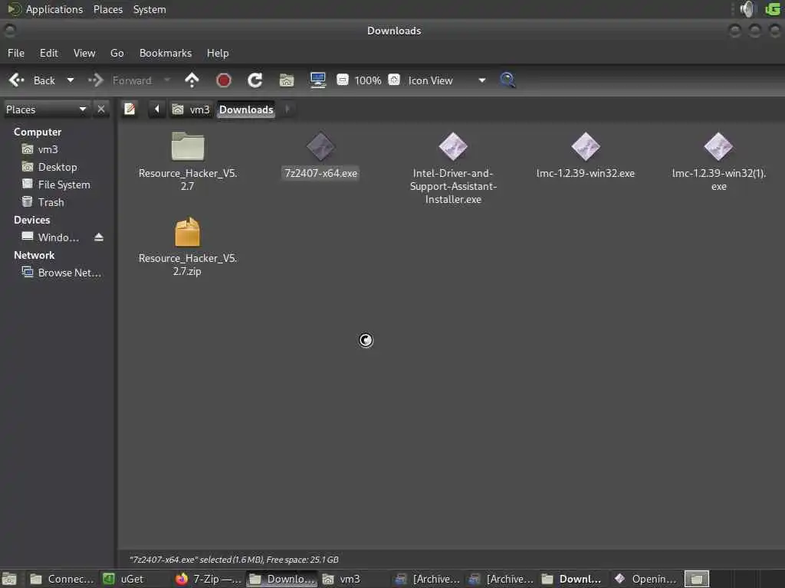Open the Edit menu
The image size is (785, 588).
tap(48, 53)
